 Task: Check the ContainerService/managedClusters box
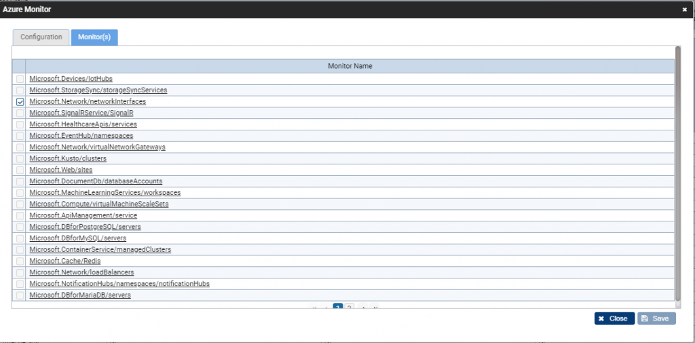pyautogui.click(x=20, y=250)
